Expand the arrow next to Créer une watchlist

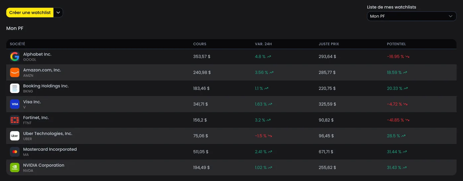click(58, 13)
